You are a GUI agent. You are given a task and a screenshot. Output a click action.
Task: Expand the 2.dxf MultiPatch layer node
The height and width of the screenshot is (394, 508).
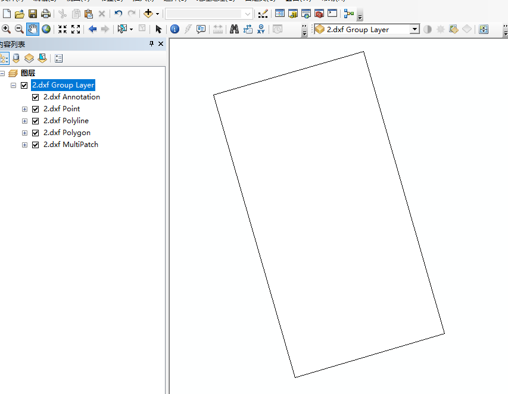(24, 145)
